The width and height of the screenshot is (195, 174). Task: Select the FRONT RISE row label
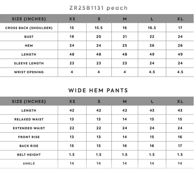[x=29, y=137]
